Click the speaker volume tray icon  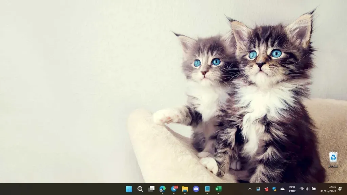coord(307,189)
